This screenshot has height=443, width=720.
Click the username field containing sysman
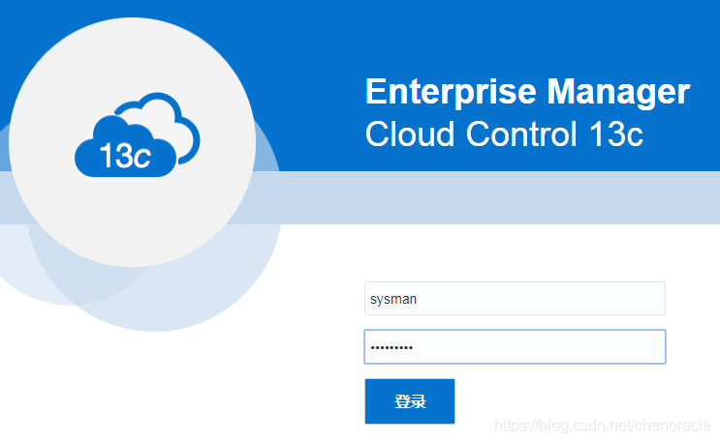coord(515,299)
